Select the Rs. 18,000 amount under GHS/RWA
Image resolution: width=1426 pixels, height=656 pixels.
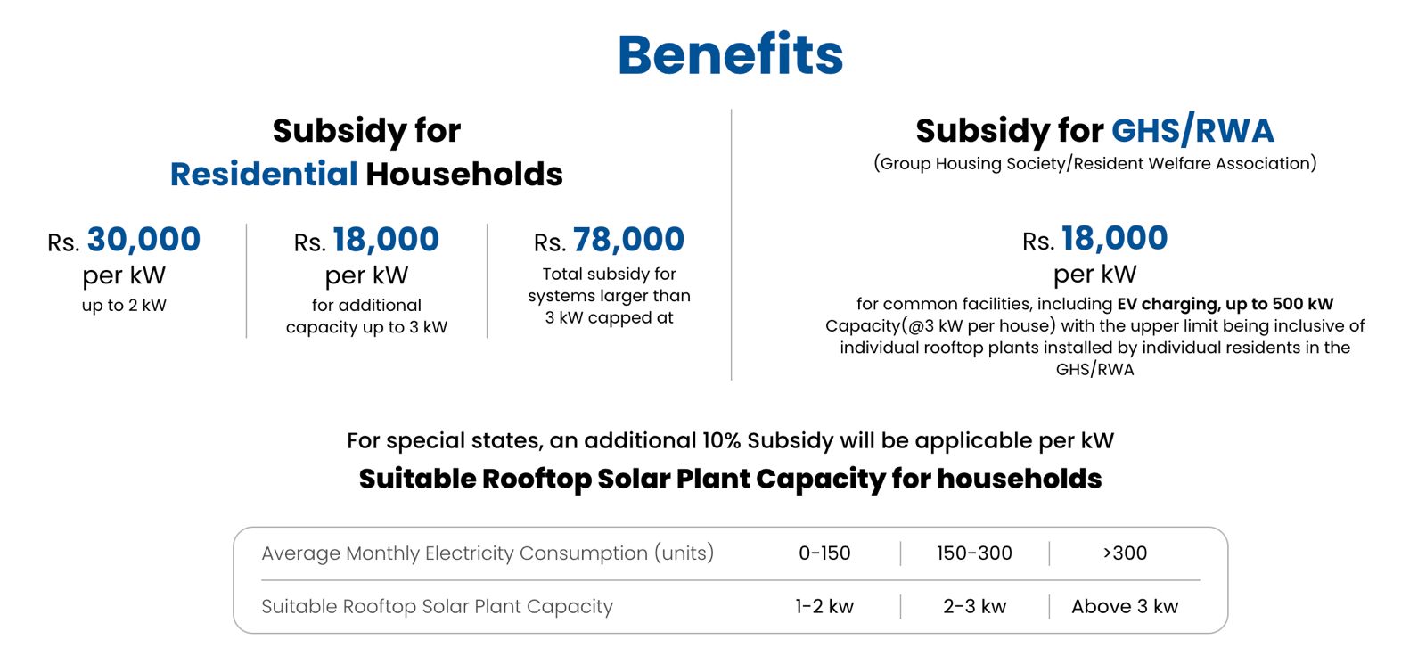1094,239
